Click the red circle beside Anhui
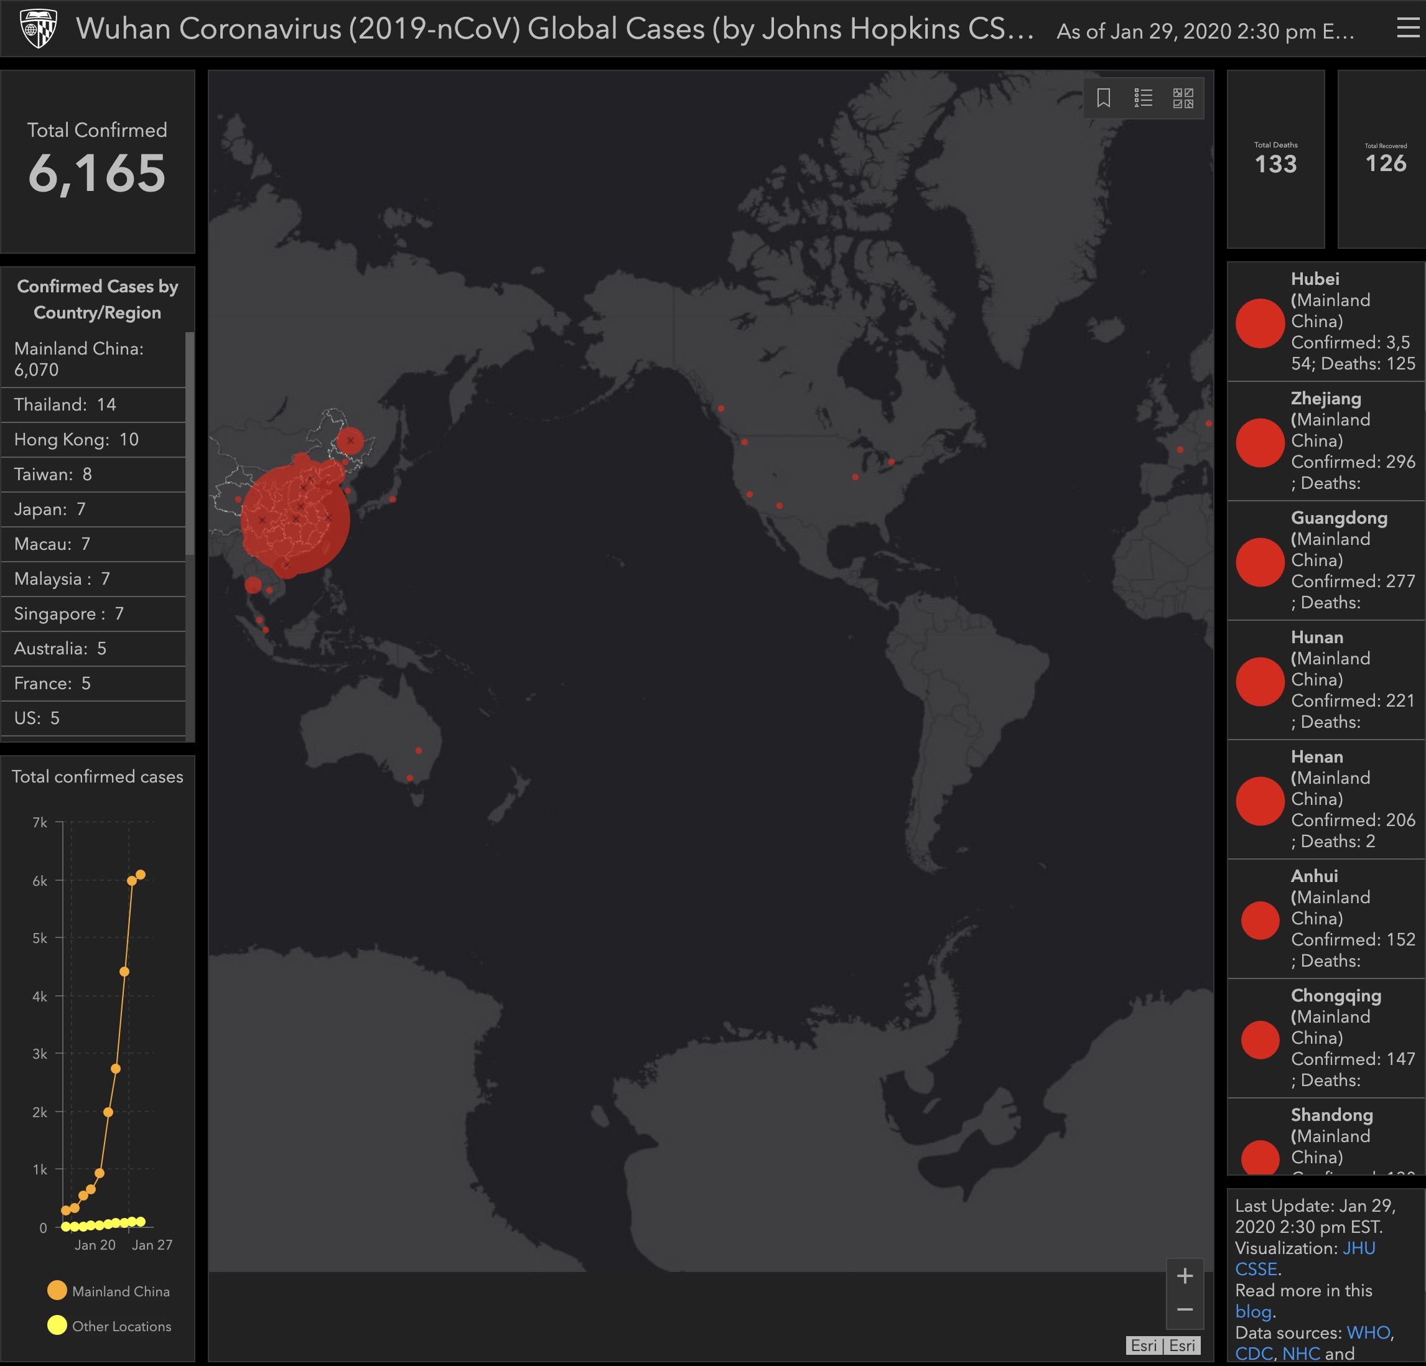The width and height of the screenshot is (1426, 1366). 1260,920
